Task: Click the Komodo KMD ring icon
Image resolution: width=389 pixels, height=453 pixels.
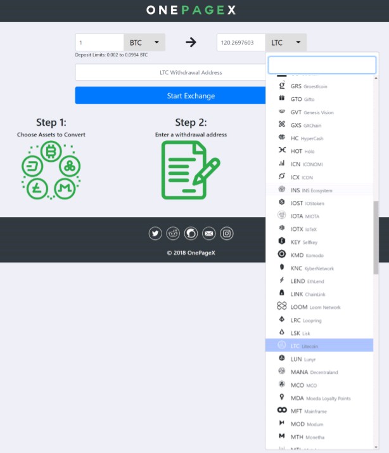Action: 282,254
